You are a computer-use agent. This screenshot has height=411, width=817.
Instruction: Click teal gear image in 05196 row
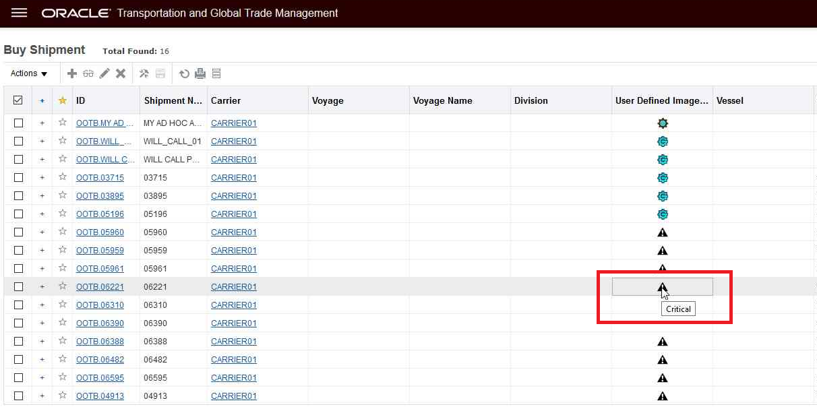(x=663, y=214)
